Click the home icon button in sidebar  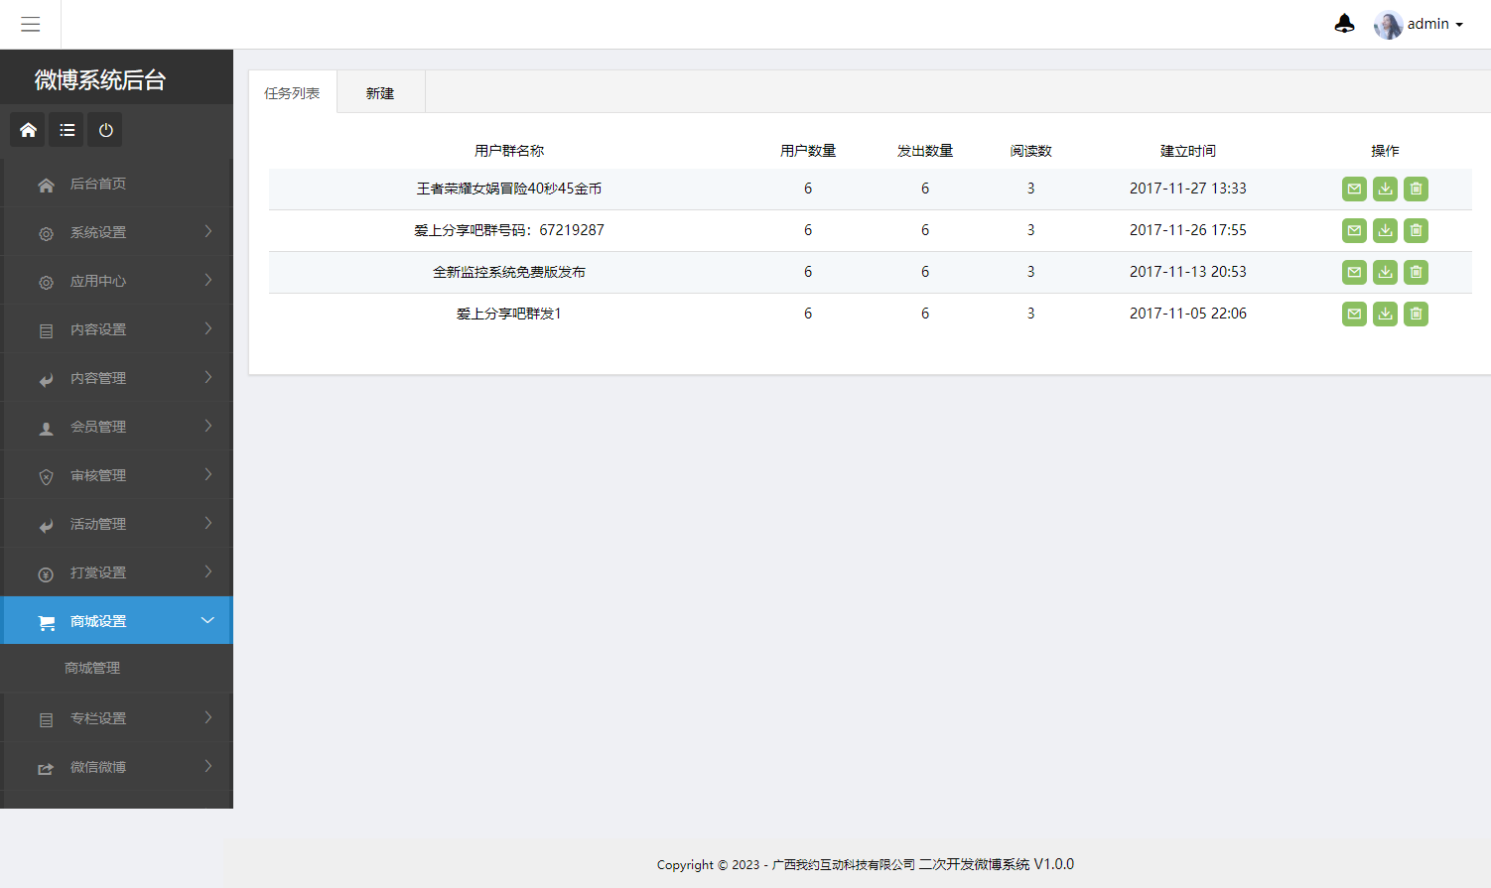point(28,130)
